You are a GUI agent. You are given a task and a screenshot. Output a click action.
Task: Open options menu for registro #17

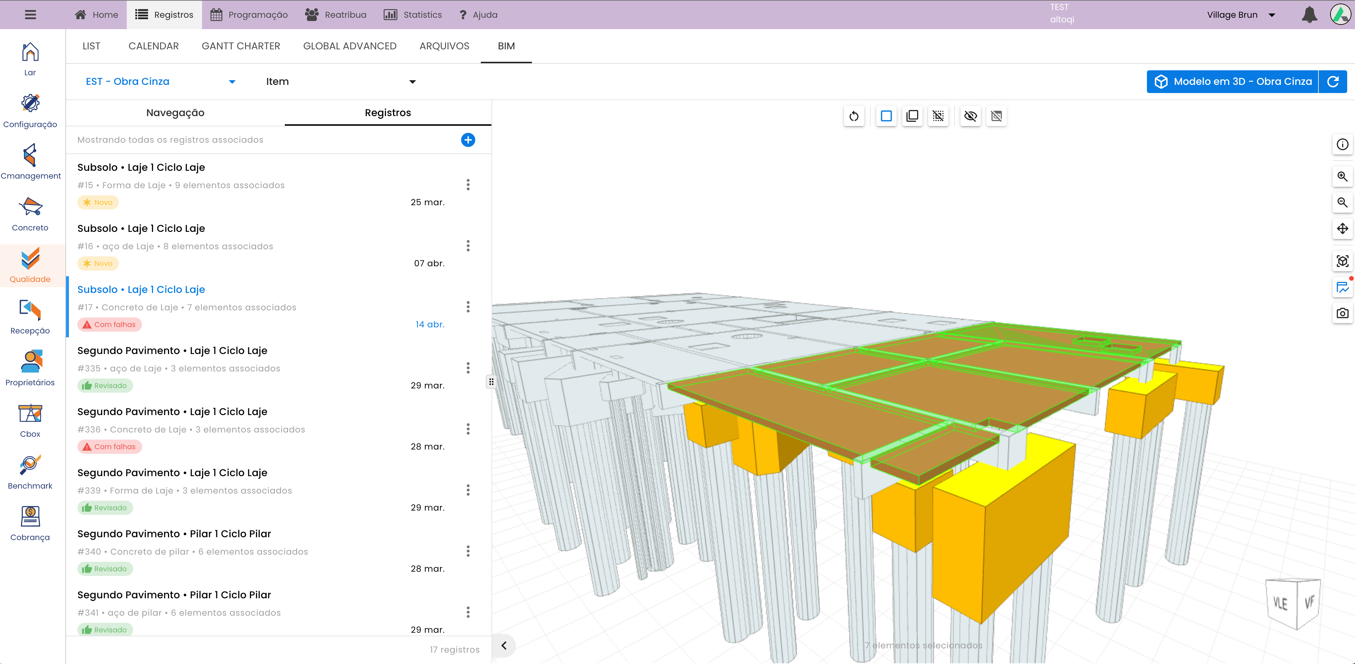(x=468, y=307)
